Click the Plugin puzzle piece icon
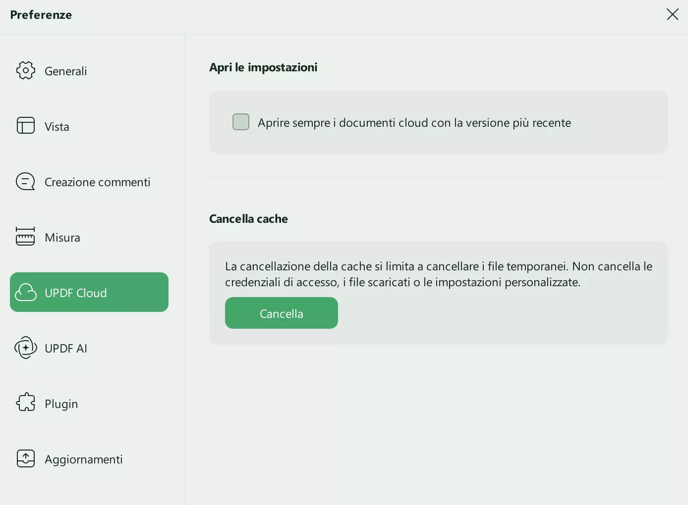The image size is (688, 505). pyautogui.click(x=26, y=403)
